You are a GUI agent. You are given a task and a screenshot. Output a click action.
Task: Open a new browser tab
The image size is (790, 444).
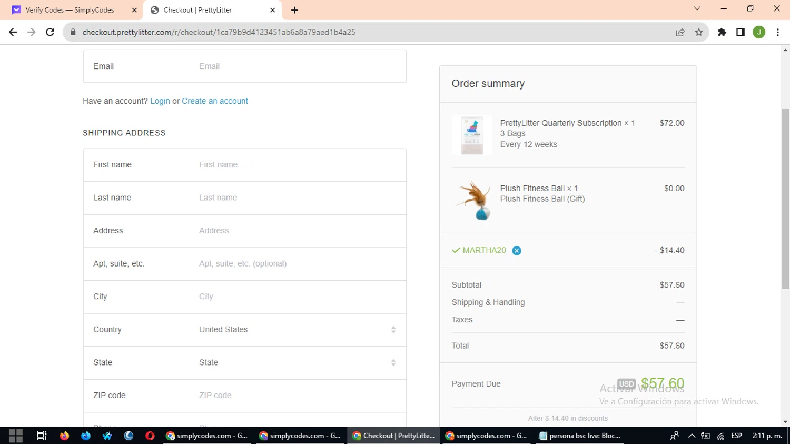[x=294, y=10]
